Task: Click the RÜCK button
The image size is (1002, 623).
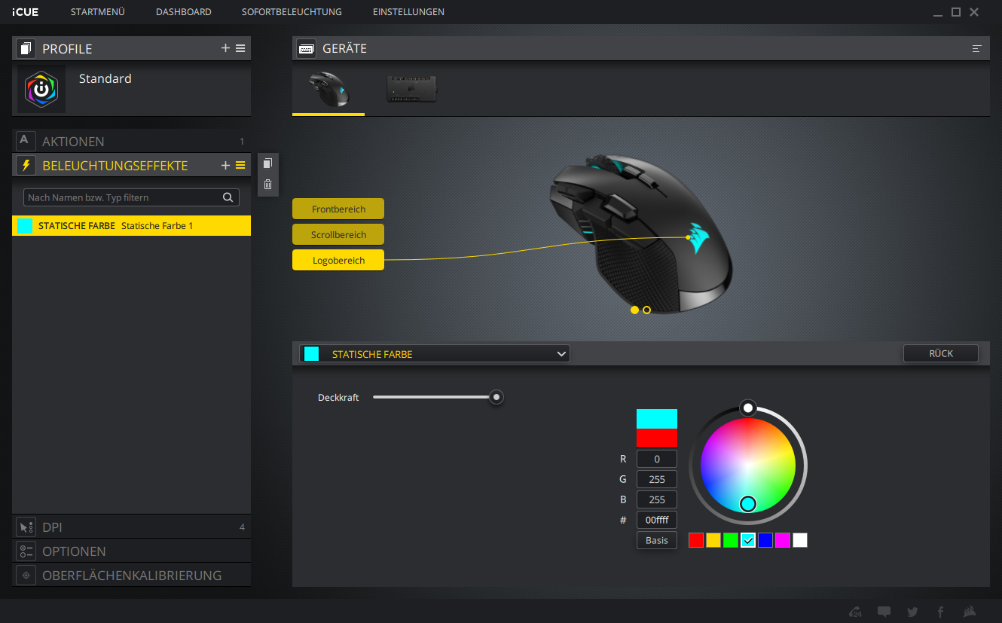Action: [x=941, y=353]
